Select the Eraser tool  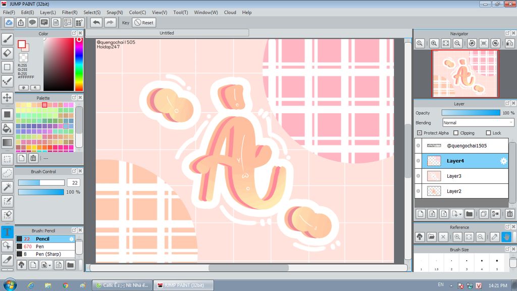pyautogui.click(x=7, y=53)
